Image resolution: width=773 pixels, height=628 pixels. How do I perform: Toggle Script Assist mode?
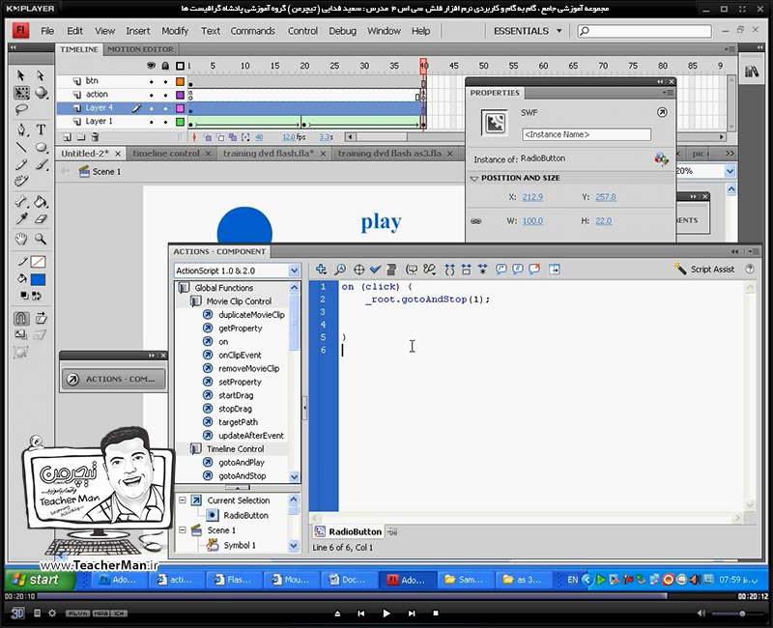coord(704,270)
